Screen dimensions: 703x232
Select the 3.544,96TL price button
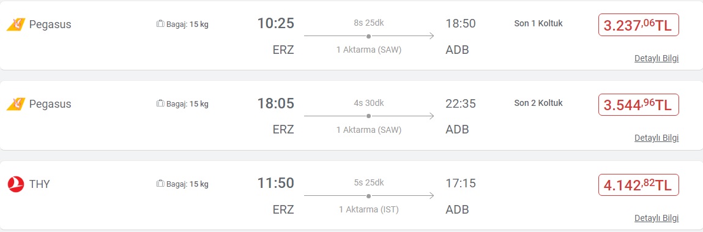[638, 105]
